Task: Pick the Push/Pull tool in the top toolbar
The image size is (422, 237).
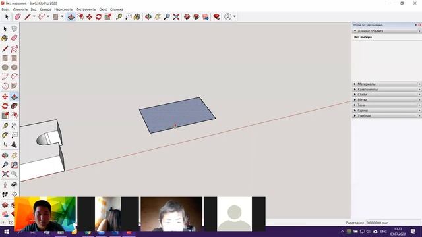Action: tap(71, 17)
